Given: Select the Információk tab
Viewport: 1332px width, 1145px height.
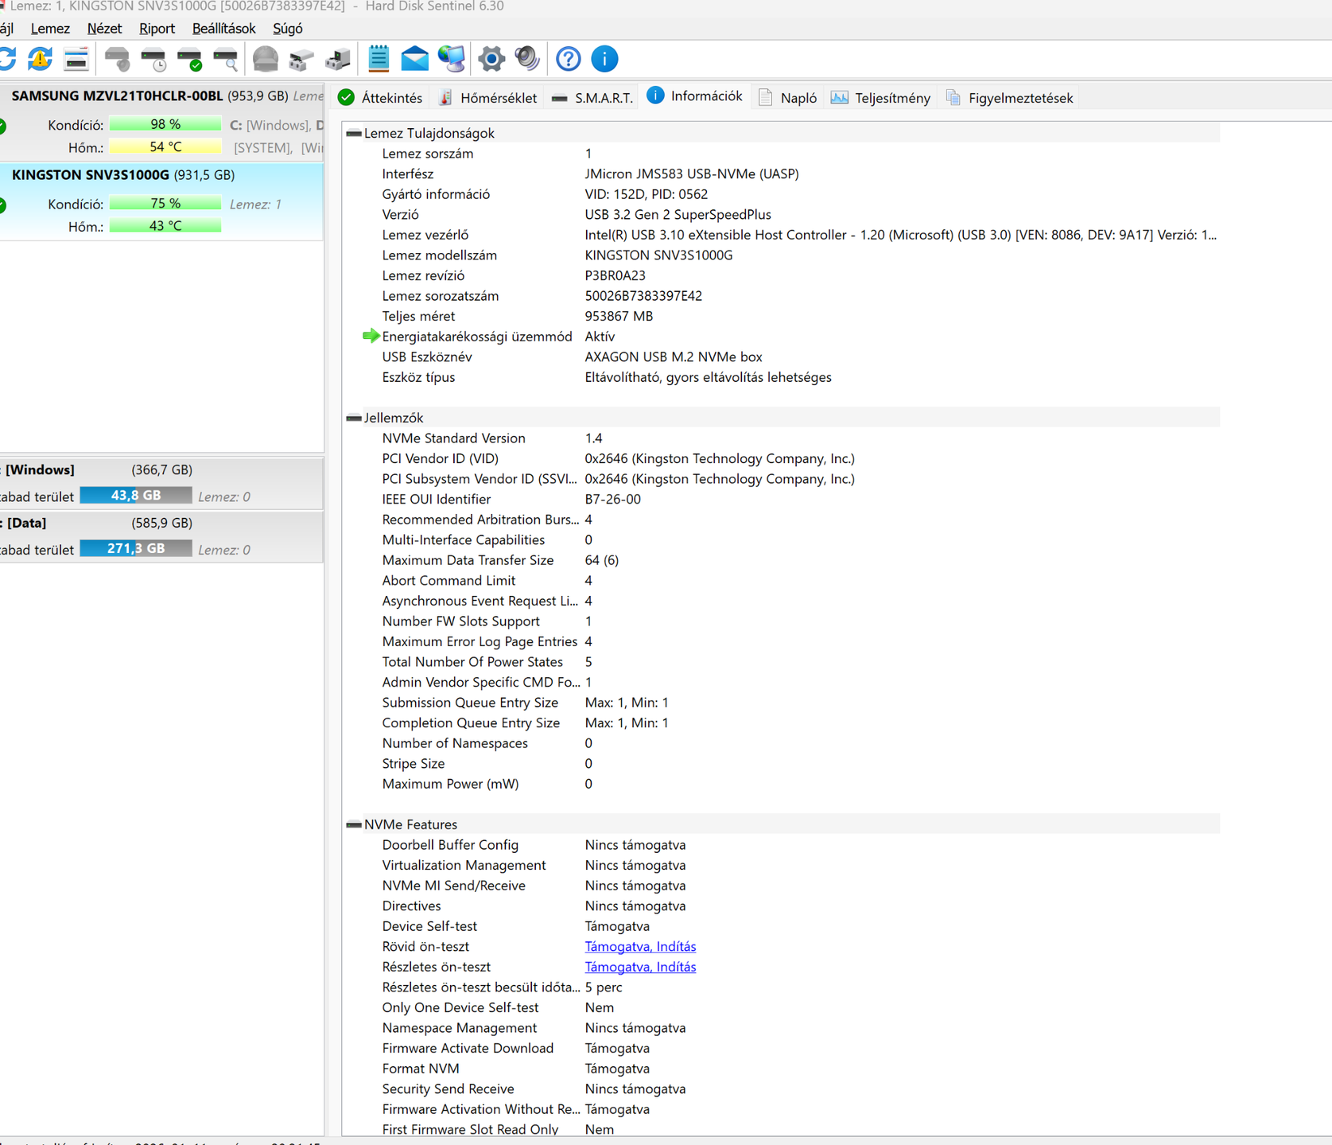Looking at the screenshot, I should click(695, 96).
